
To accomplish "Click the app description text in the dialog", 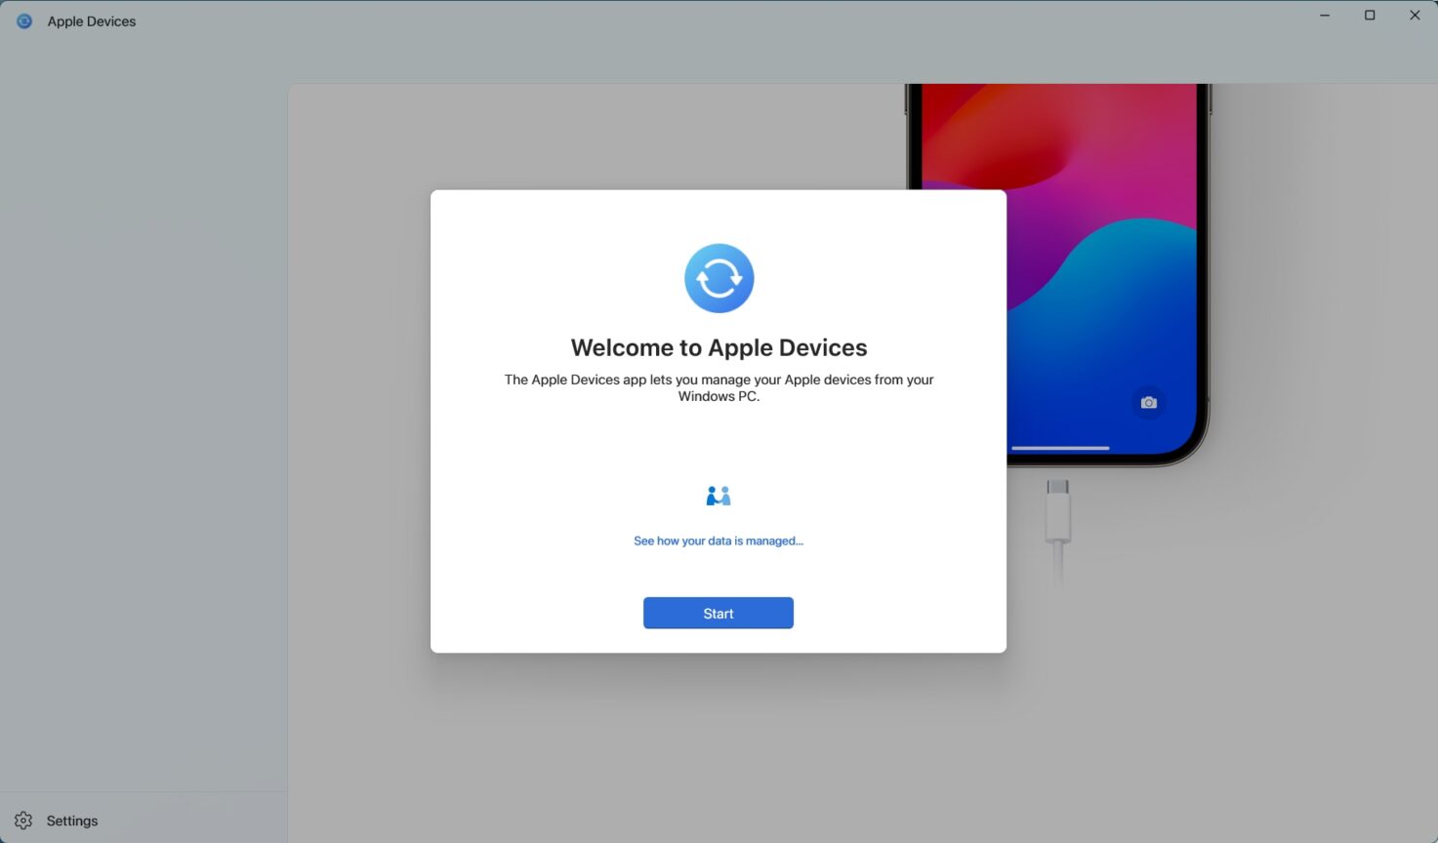I will 719,387.
